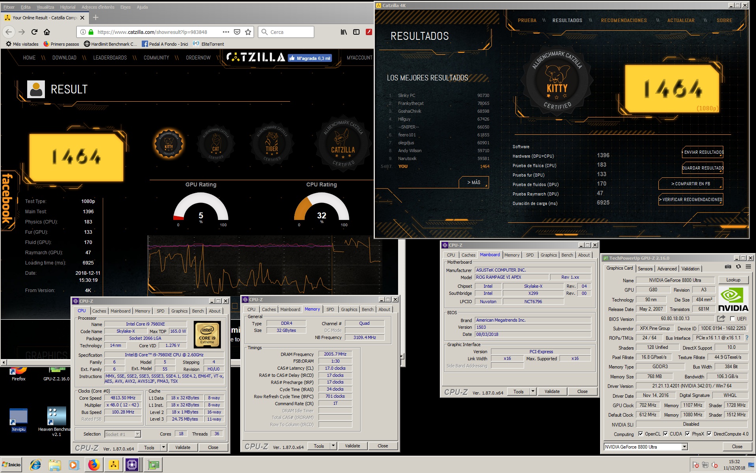The width and height of the screenshot is (756, 473).
Task: Toggle the PhysX checkbox
Action: (687, 434)
